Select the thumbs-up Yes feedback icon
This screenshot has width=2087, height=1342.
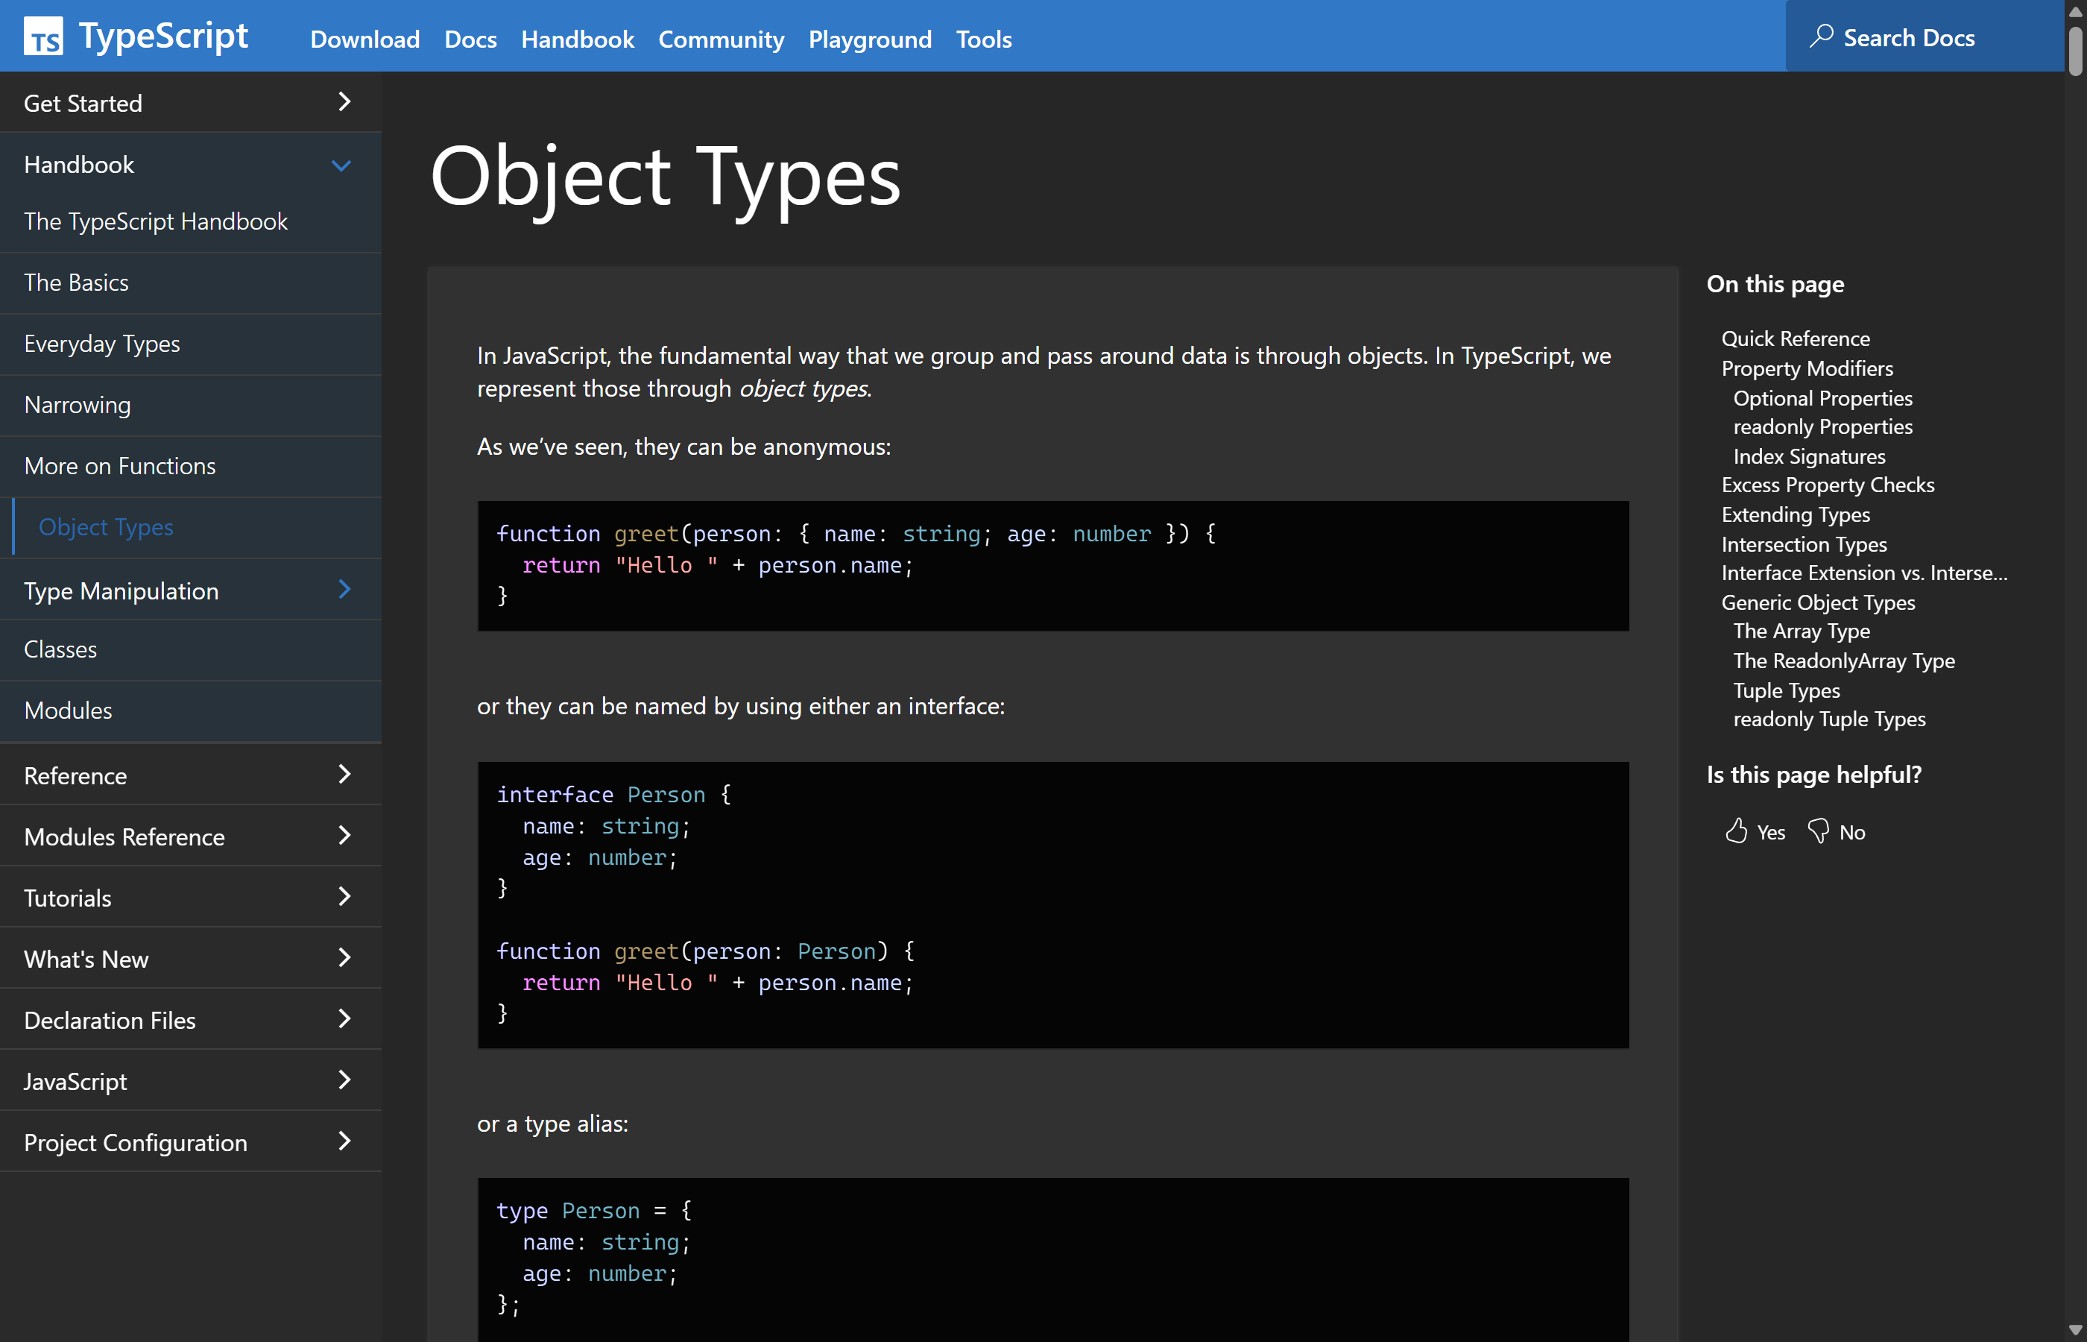coord(1737,831)
